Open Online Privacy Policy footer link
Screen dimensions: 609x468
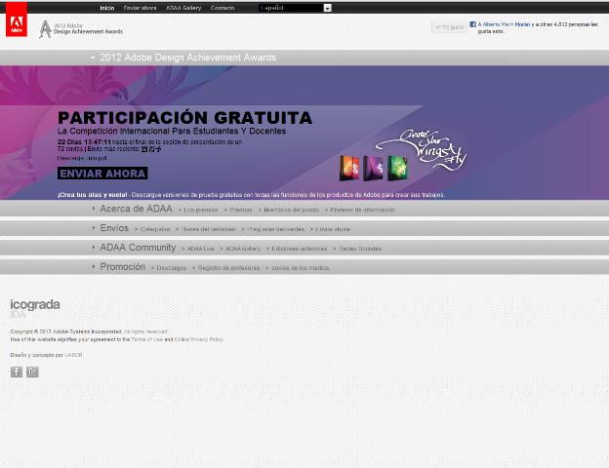point(199,339)
